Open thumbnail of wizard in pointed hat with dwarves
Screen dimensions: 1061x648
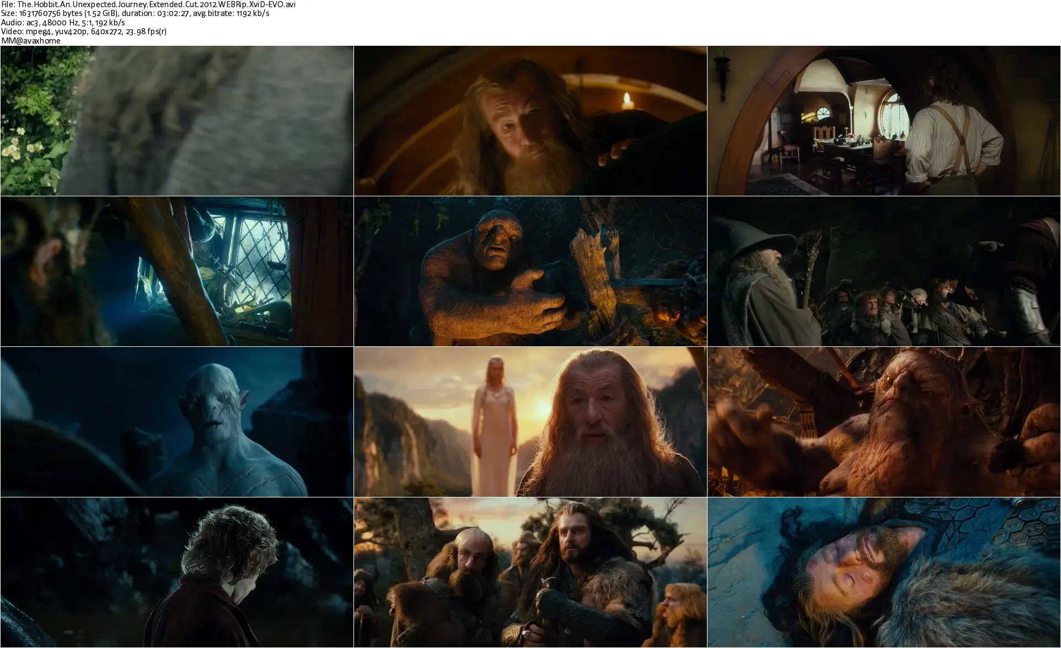(x=884, y=271)
